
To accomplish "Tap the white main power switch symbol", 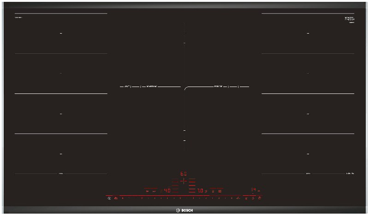I will 109,198.
